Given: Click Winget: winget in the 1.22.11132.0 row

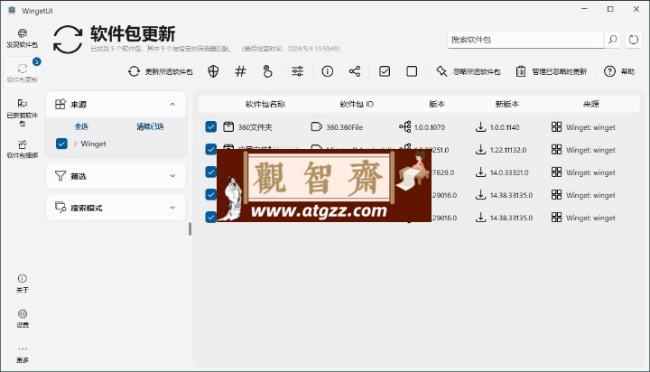Looking at the screenshot, I should (590, 150).
